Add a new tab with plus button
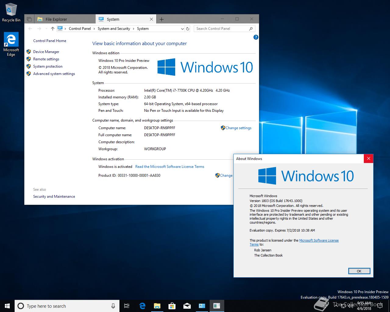Screen dimensions: 390x312 pos(162,19)
